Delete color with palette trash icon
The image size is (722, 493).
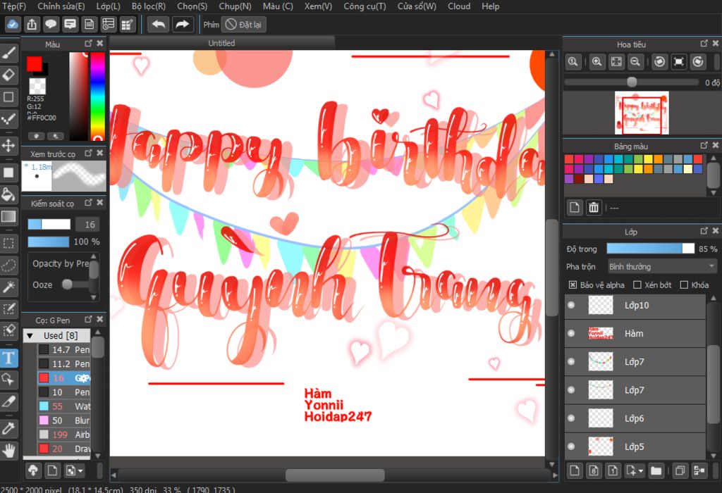coord(594,207)
